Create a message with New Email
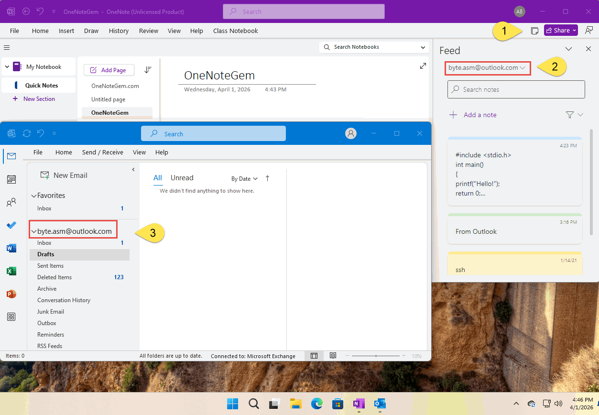This screenshot has width=599, height=415. (64, 175)
